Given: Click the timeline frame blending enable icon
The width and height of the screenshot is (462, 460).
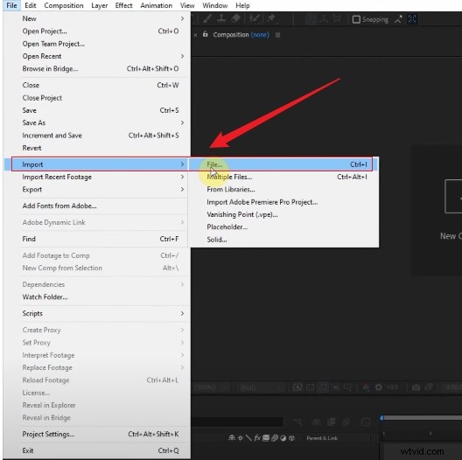Looking at the screenshot, I should click(x=331, y=422).
